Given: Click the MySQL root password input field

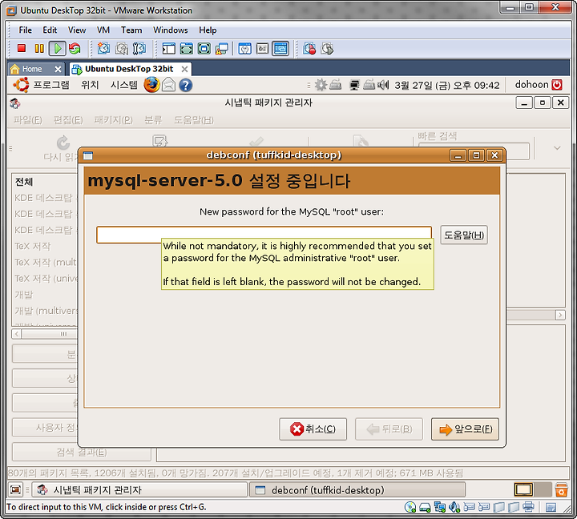Looking at the screenshot, I should click(x=264, y=235).
